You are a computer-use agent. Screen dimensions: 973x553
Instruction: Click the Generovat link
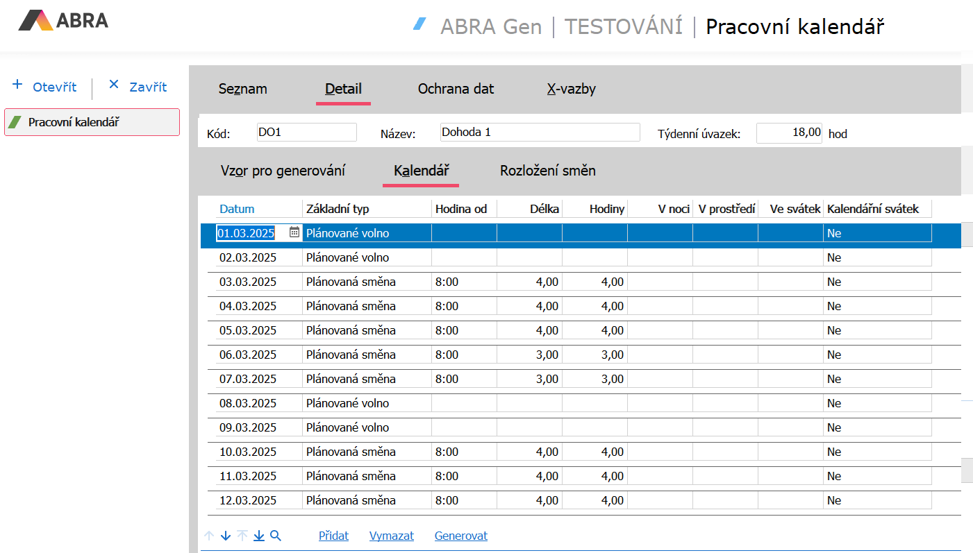point(460,536)
